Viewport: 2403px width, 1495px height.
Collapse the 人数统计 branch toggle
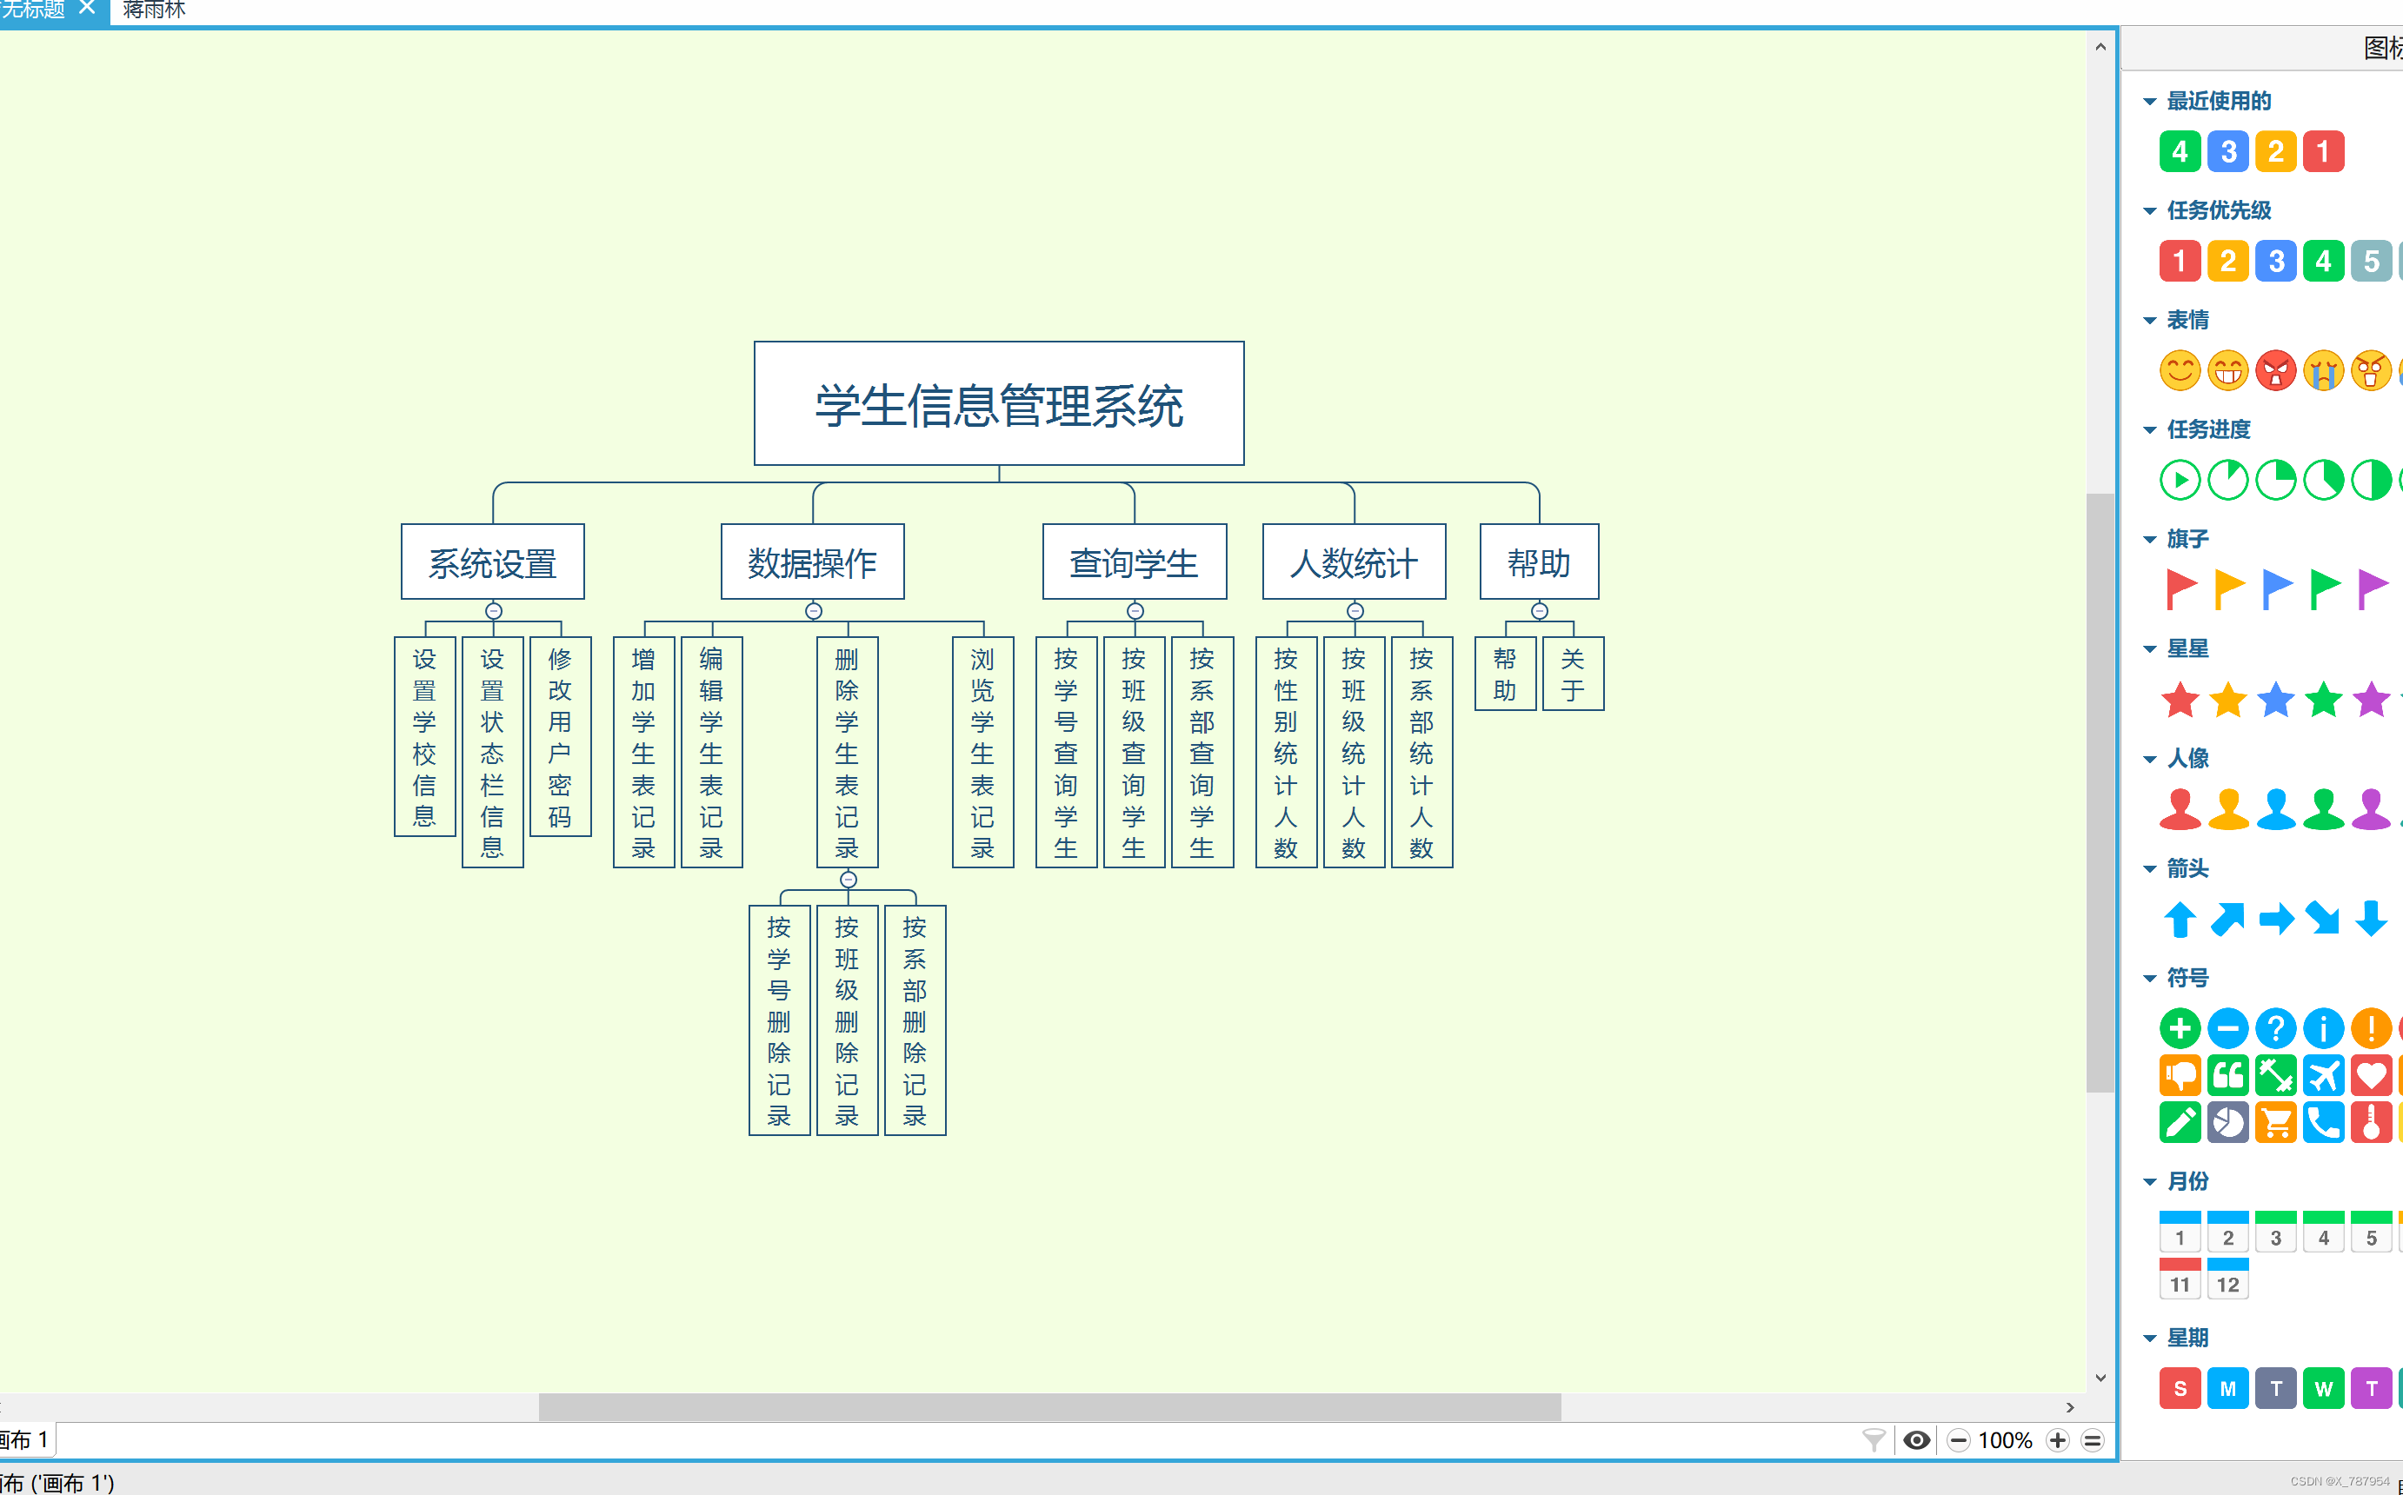tap(1355, 611)
